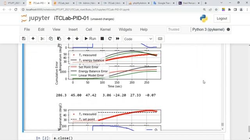Paste cells below icon
Image resolution: width=250 pixels, height=140 pixels.
(59, 38)
